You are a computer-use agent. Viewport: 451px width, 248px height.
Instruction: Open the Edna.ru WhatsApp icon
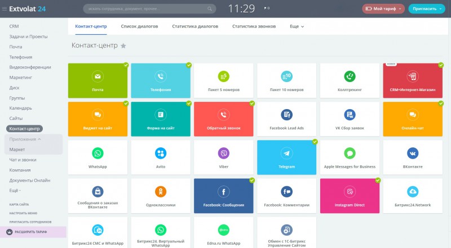click(223, 230)
